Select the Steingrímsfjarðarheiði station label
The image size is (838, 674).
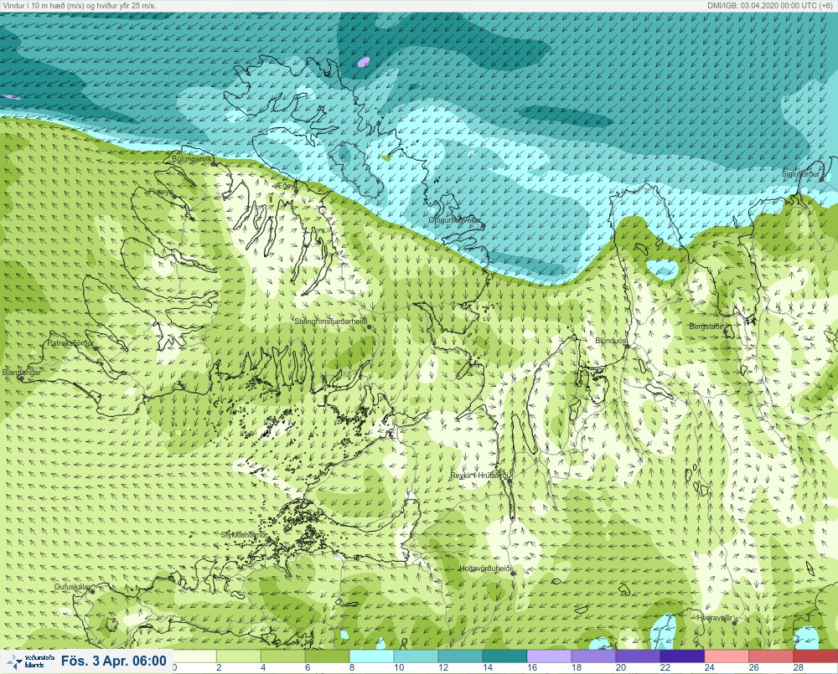(x=331, y=322)
